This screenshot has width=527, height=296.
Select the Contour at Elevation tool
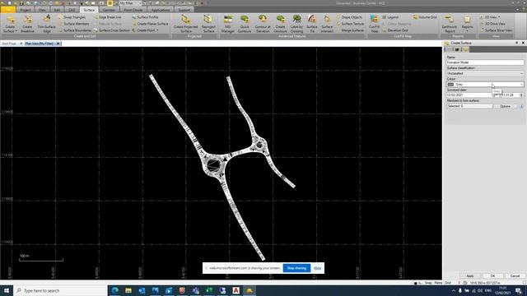tap(263, 24)
